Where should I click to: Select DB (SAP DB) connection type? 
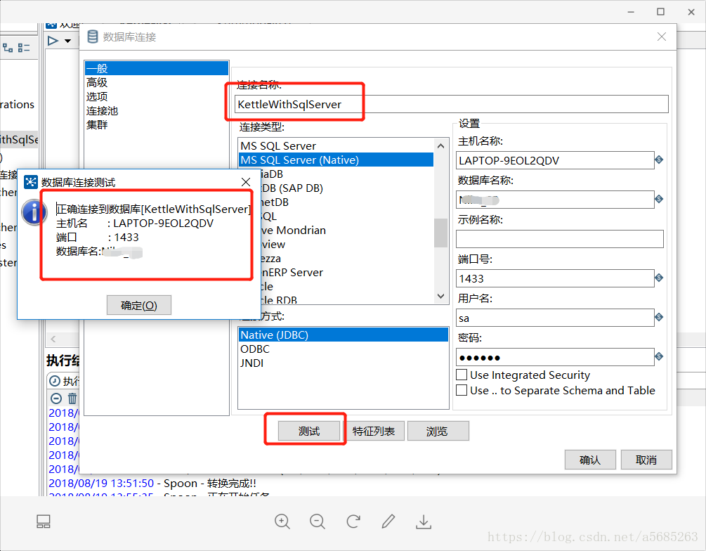click(292, 188)
